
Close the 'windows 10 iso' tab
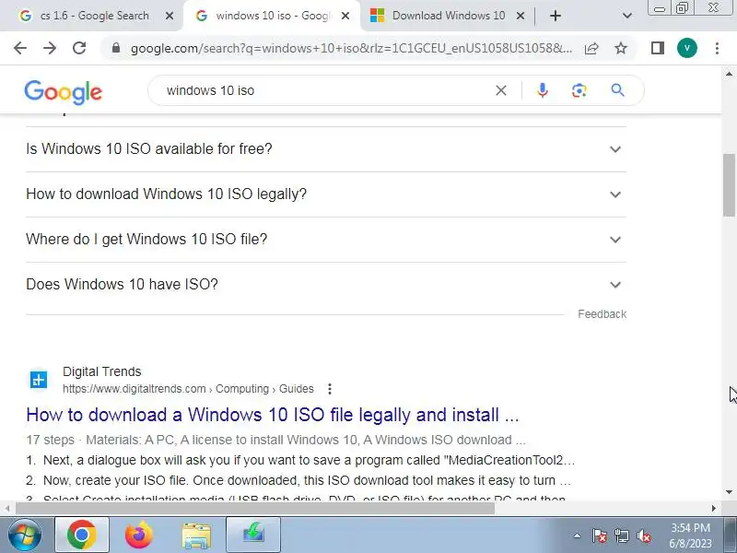[x=345, y=16]
